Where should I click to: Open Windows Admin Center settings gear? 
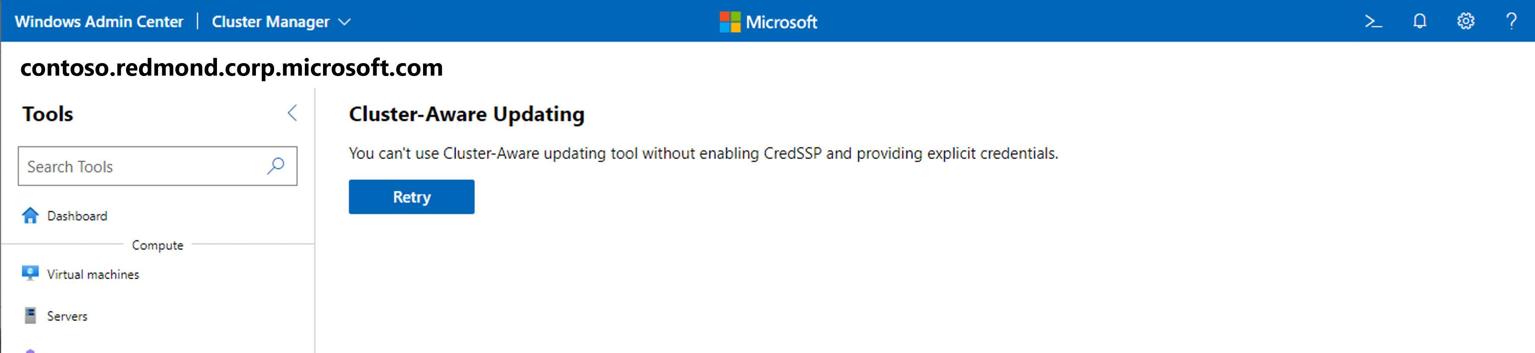pos(1466,21)
